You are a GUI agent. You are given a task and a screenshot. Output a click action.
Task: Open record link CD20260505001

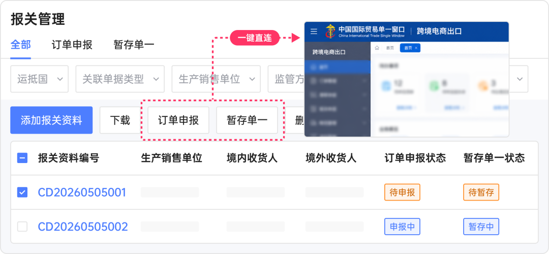pos(82,192)
